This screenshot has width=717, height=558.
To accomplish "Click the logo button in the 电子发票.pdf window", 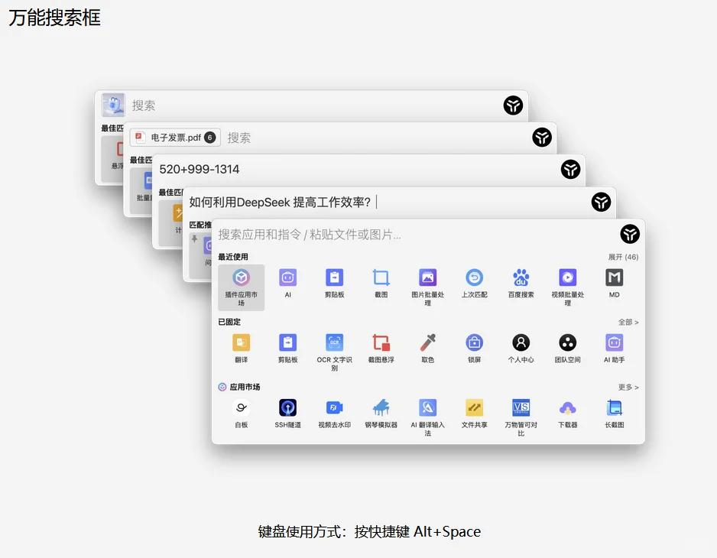I will (x=542, y=138).
